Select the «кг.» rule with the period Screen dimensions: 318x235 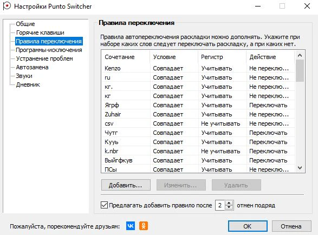[x=198, y=87]
